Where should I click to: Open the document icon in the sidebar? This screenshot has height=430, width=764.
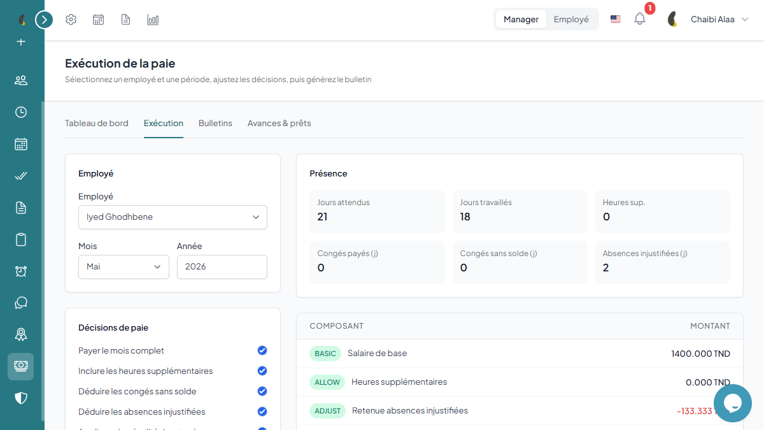point(21,208)
